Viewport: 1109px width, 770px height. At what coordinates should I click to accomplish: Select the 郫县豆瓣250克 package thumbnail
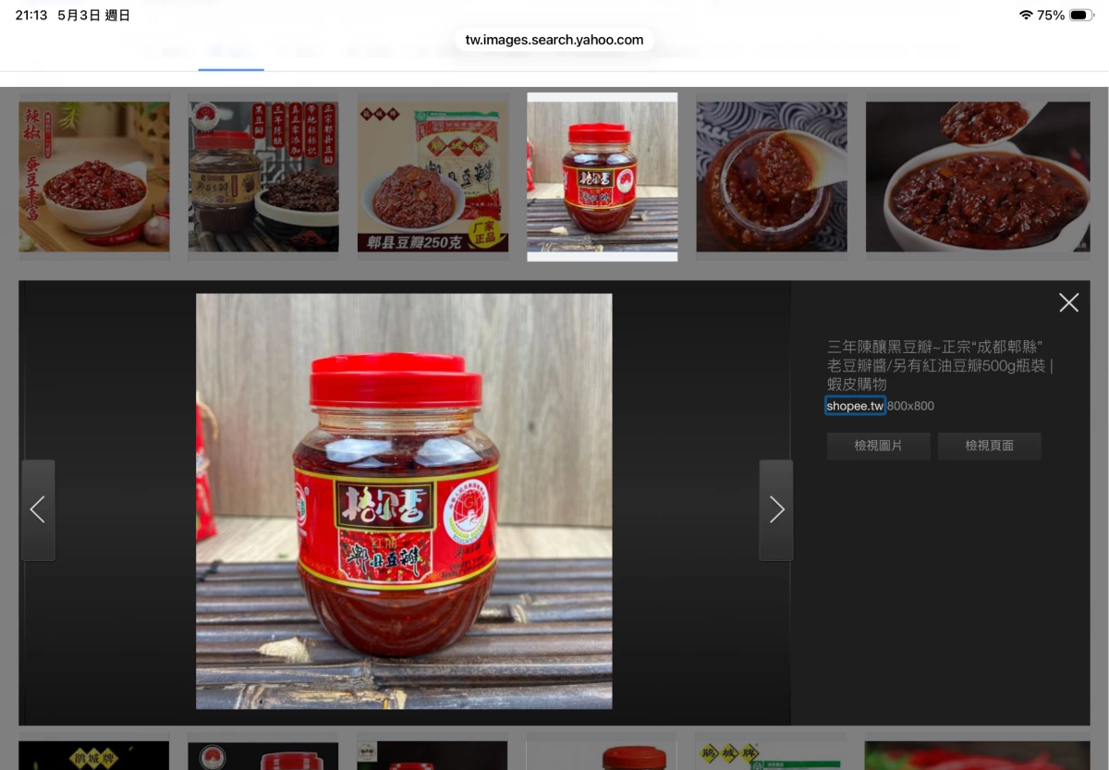click(x=433, y=177)
